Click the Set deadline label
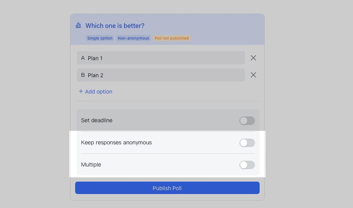The image size is (353, 208). tap(96, 121)
